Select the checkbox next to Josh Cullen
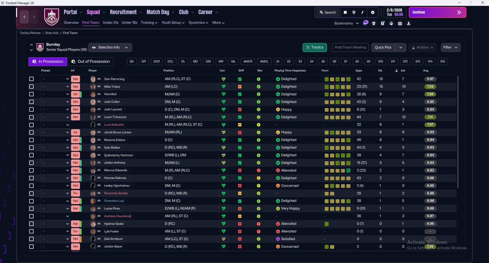489x263 pixels. [x=31, y=102]
